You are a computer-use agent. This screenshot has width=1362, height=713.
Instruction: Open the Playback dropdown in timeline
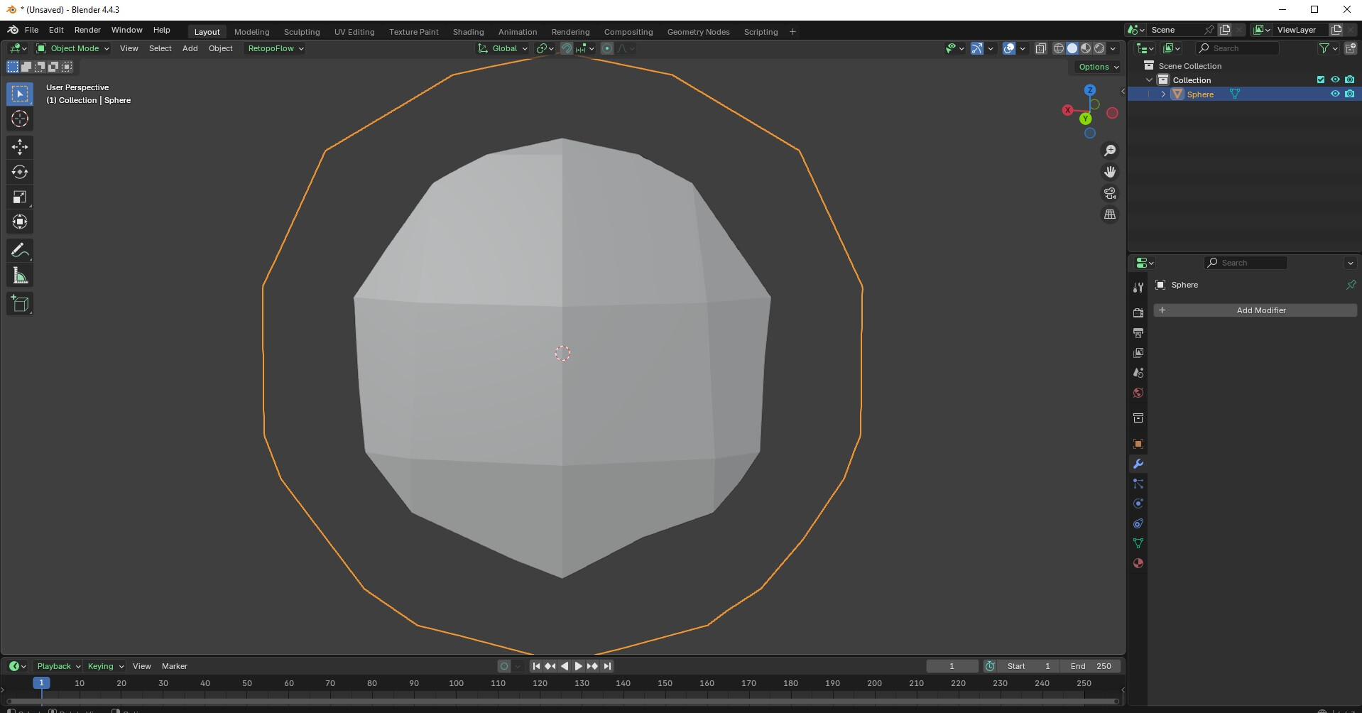tap(58, 666)
